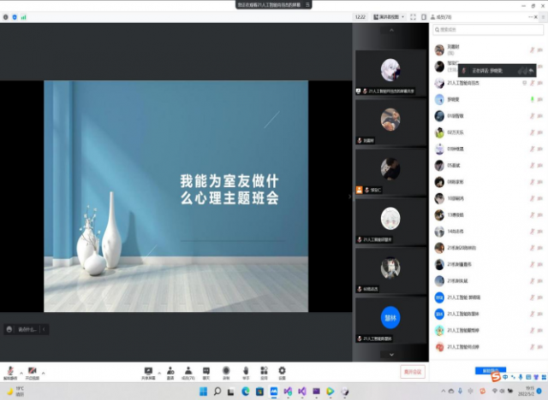This screenshot has height=400, width=548.
Task: Click the share screen icon in meeting toolbar
Action: tap(149, 372)
